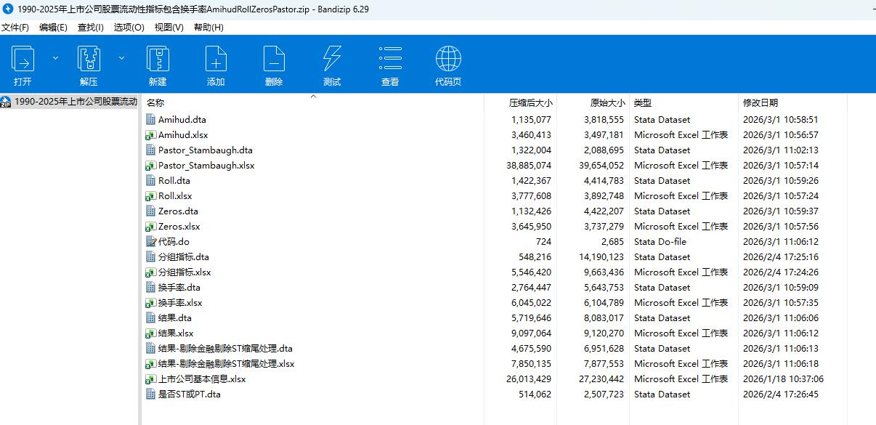Select the file name Roll.dta
This screenshot has width=876, height=425.
coord(174,180)
